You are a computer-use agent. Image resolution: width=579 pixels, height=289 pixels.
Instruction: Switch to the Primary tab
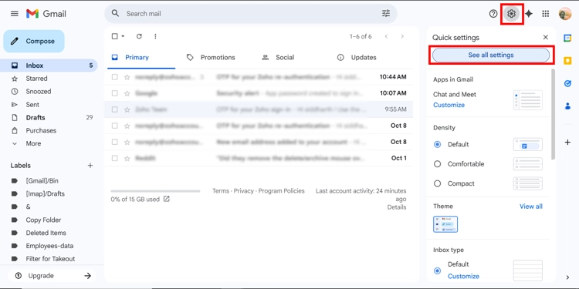tap(141, 58)
